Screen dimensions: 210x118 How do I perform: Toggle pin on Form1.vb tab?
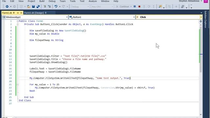coord(18,13)
